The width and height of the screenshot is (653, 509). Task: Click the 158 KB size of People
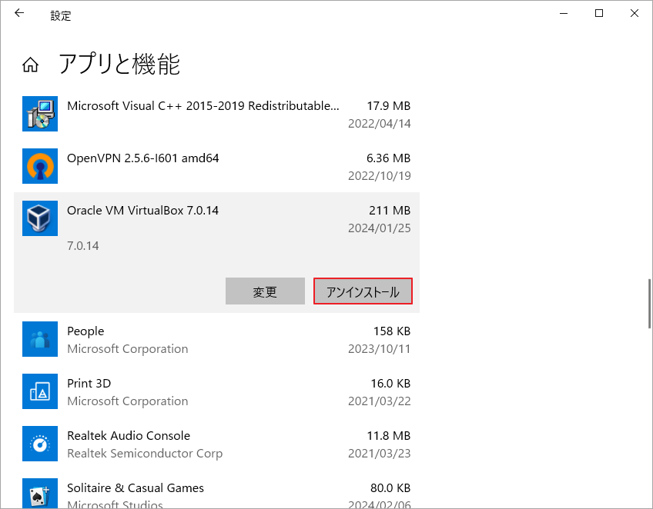click(392, 331)
